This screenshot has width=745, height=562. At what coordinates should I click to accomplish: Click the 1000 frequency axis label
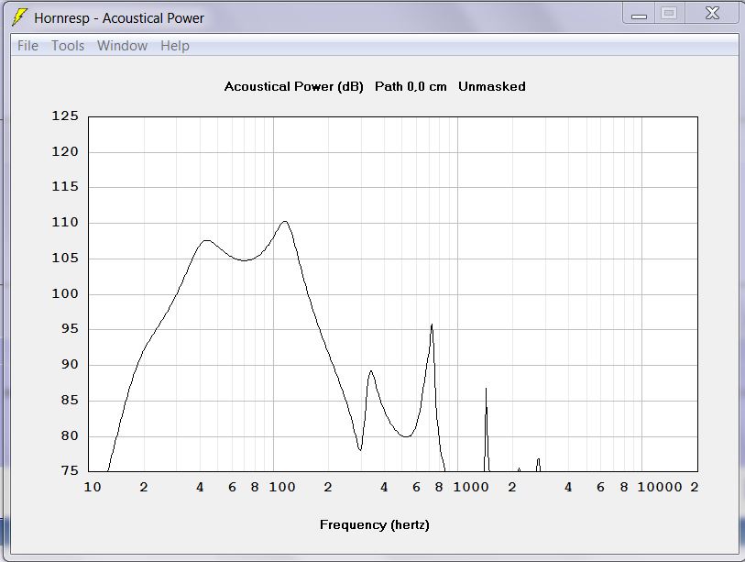pos(471,487)
